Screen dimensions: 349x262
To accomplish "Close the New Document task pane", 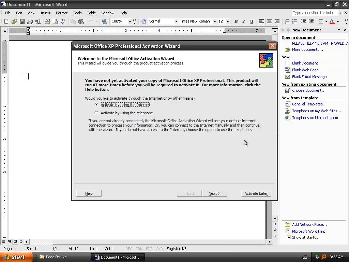I will (x=345, y=30).
